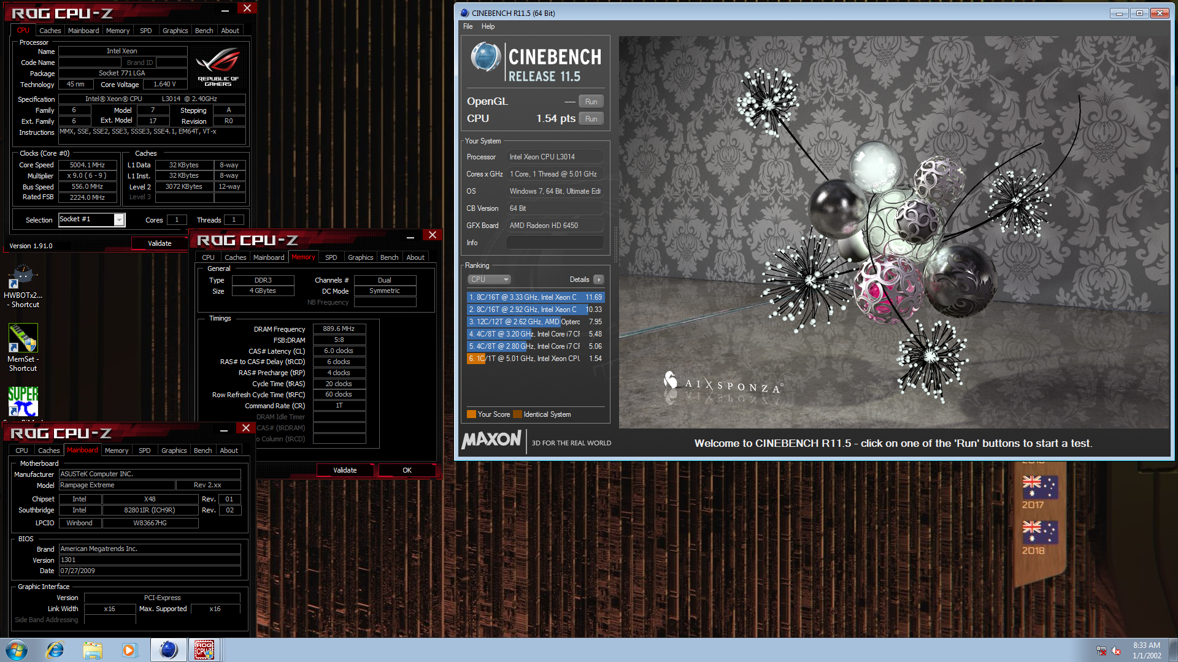Click the muted volume icon in system tray
1178x662 pixels.
point(1116,651)
